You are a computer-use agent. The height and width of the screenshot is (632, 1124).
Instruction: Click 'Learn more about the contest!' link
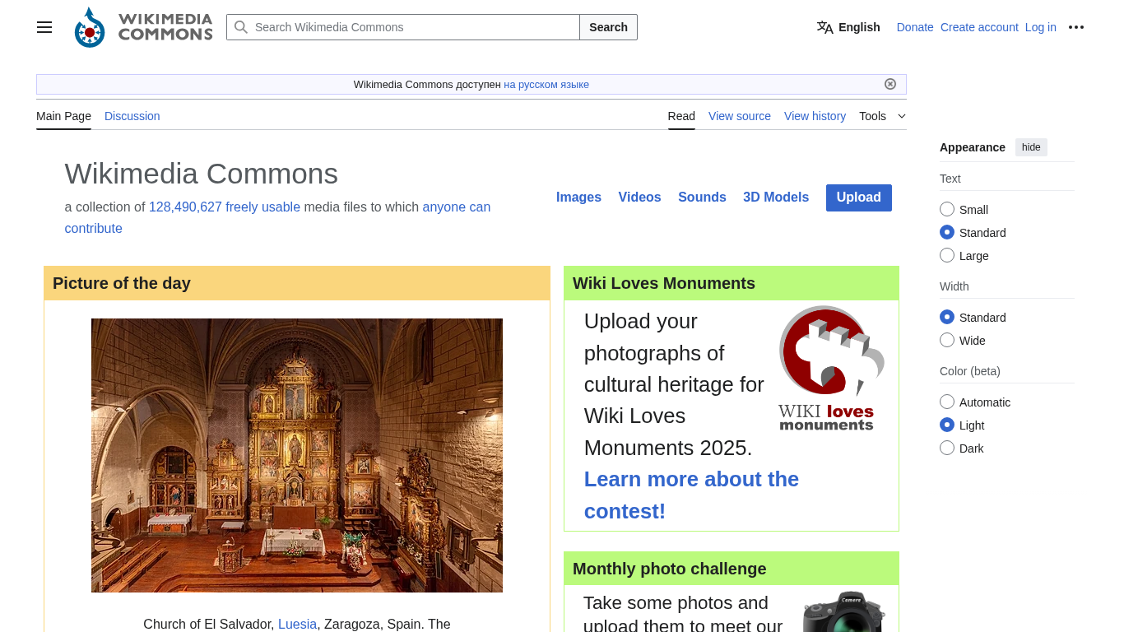point(691,495)
